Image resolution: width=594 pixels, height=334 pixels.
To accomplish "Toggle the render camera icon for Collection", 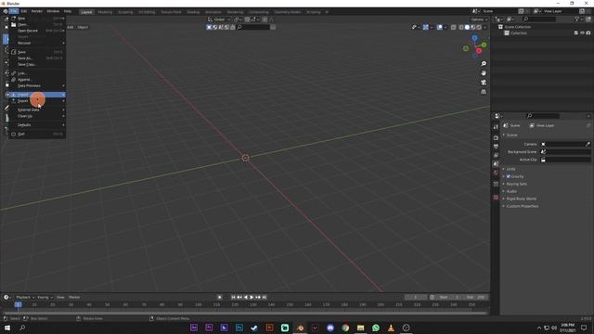I will (588, 33).
